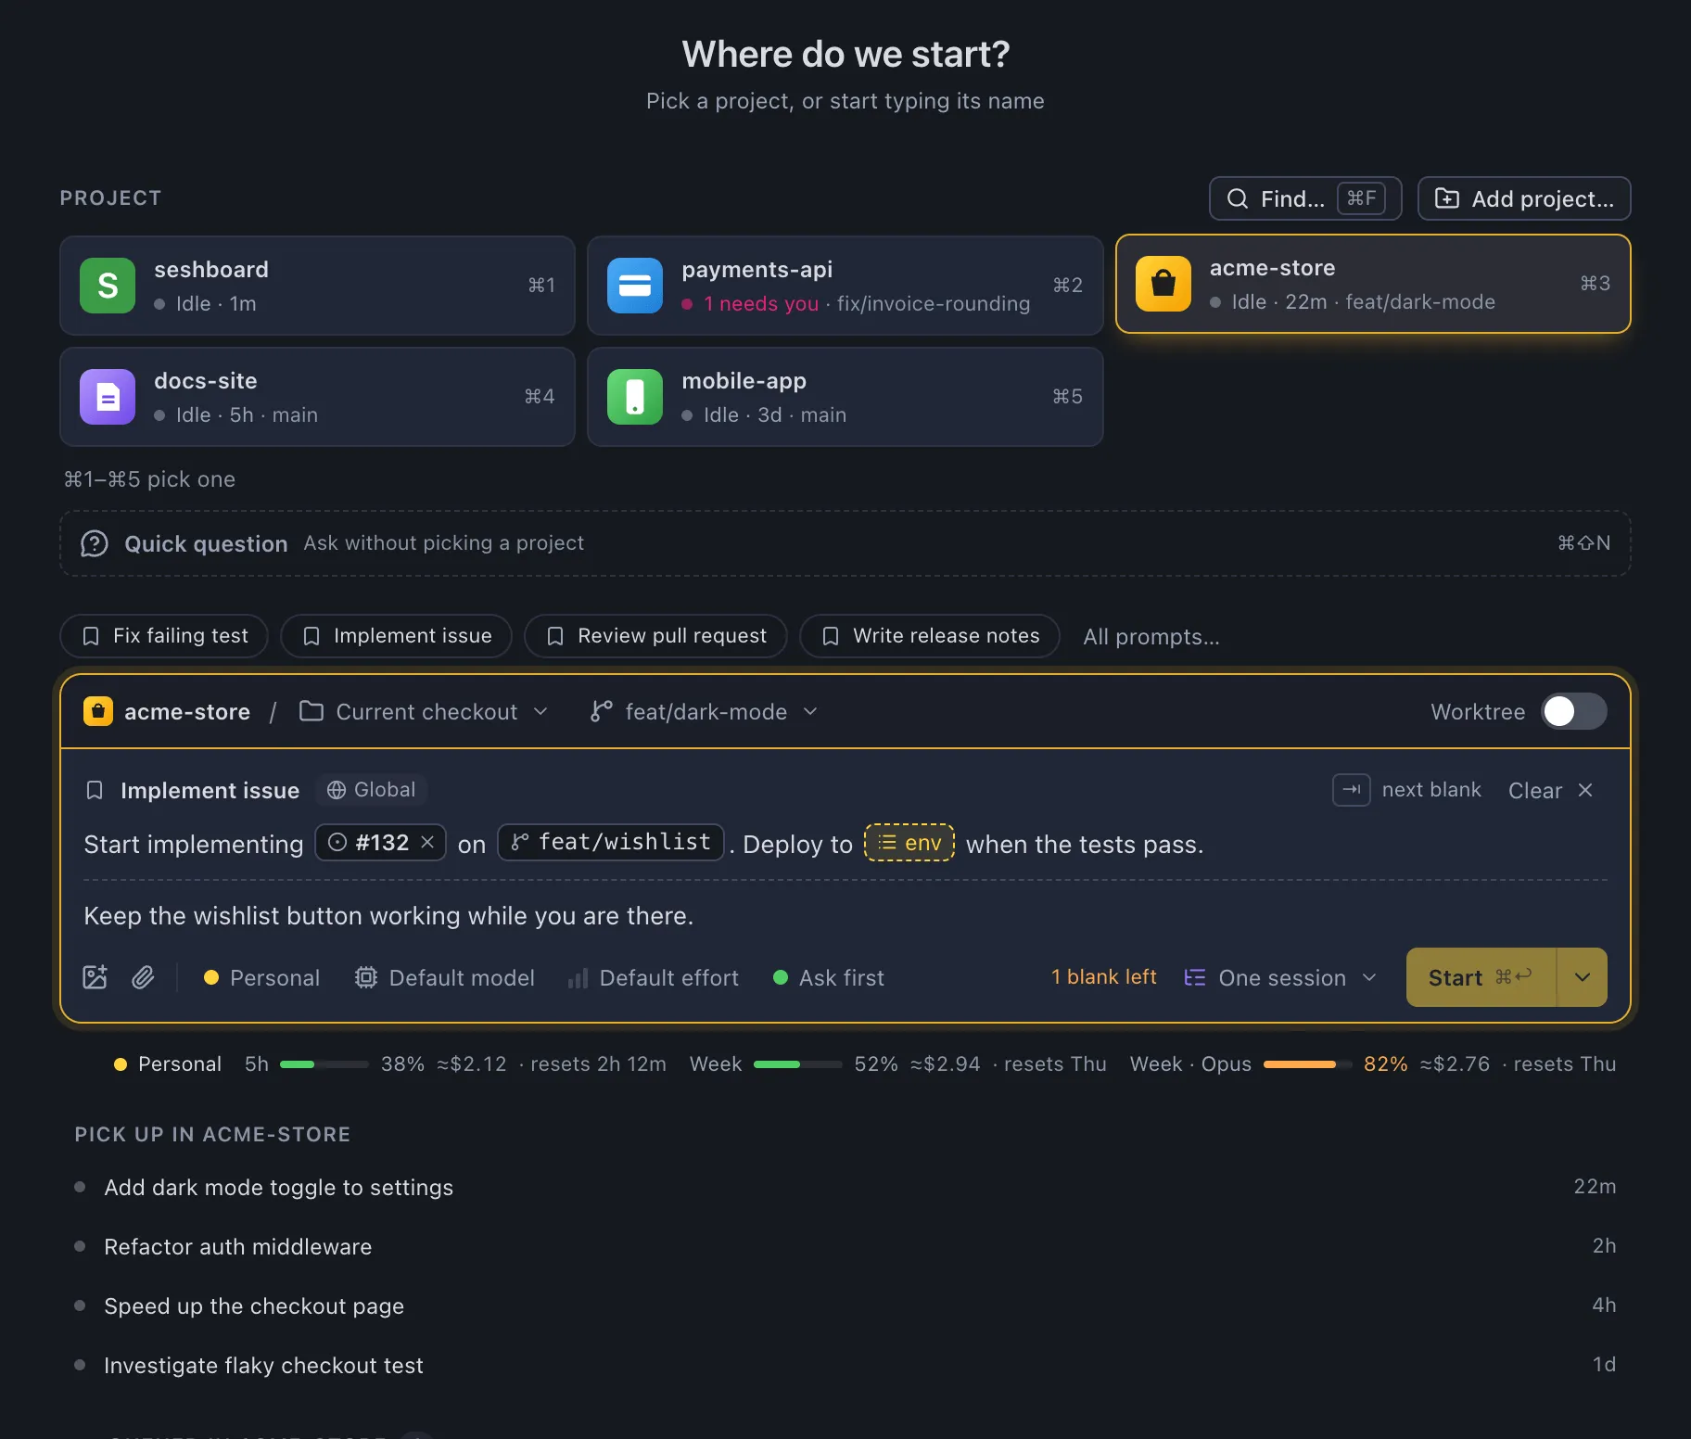Click the Add project button
This screenshot has width=1691, height=1439.
[x=1524, y=198]
